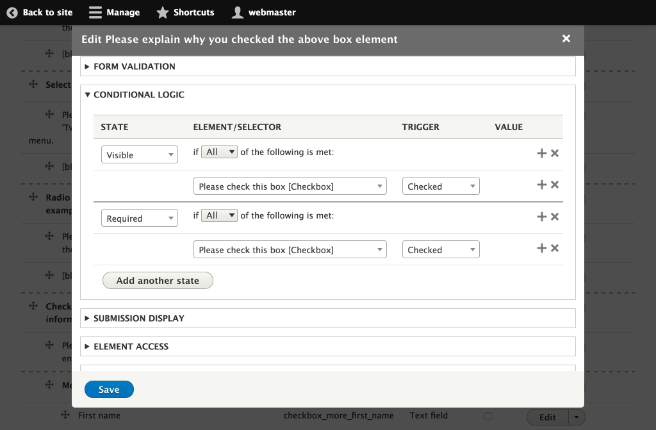Image resolution: width=656 pixels, height=430 pixels.
Task: Remove the Checkbox condition under Visible state
Action: pyautogui.click(x=555, y=185)
